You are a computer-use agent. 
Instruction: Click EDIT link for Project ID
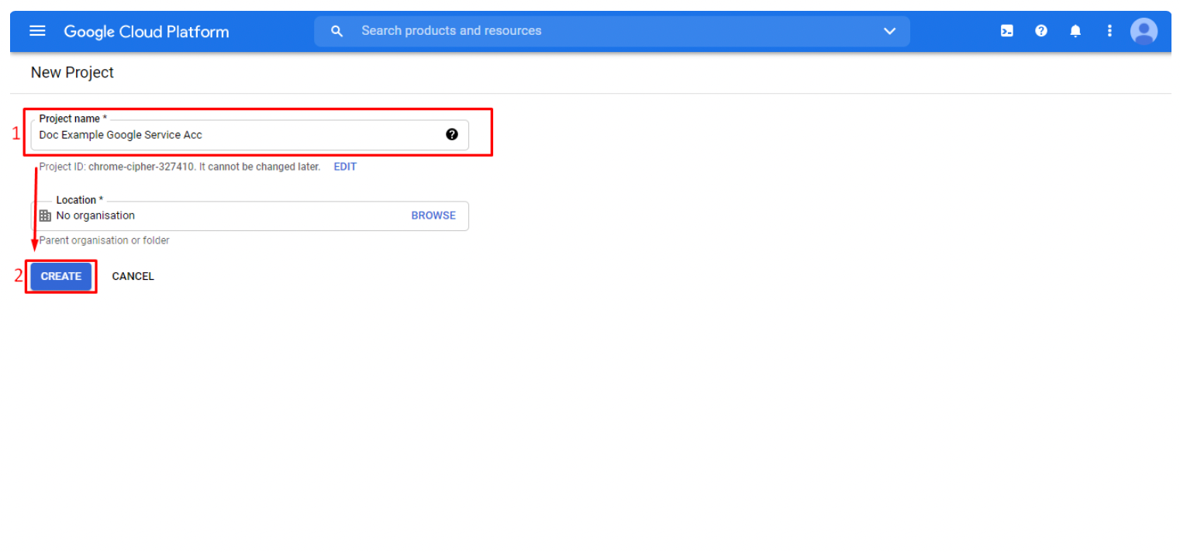(345, 167)
